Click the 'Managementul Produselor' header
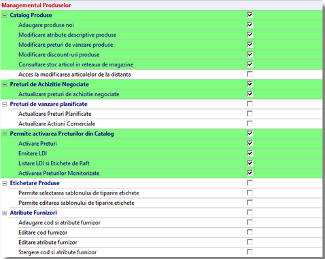325x259 pixels. click(x=36, y=5)
